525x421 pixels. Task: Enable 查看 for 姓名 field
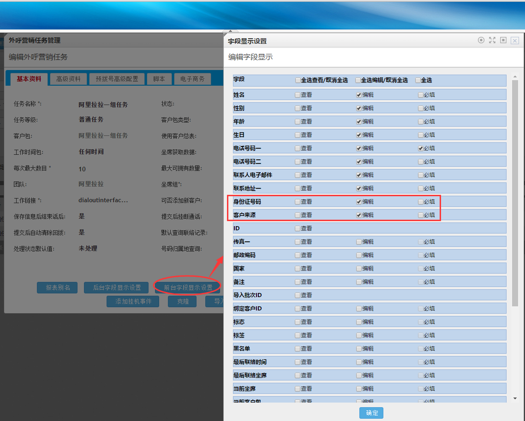tap(298, 95)
